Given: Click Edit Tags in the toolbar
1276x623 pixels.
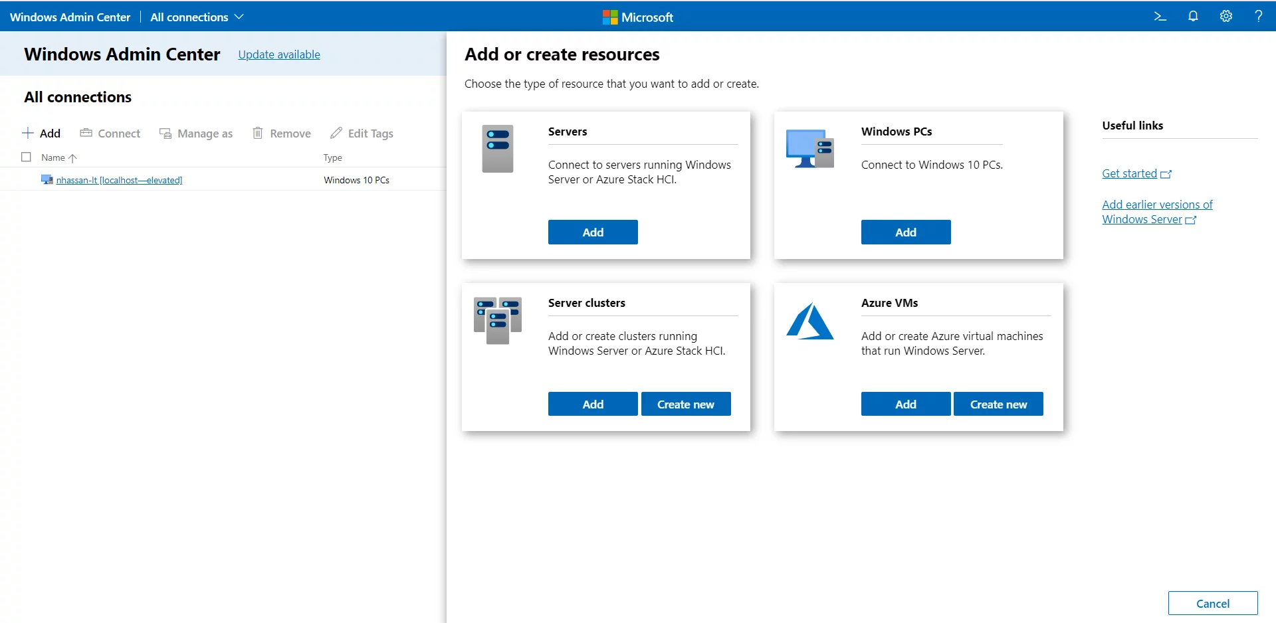Looking at the screenshot, I should 362,133.
